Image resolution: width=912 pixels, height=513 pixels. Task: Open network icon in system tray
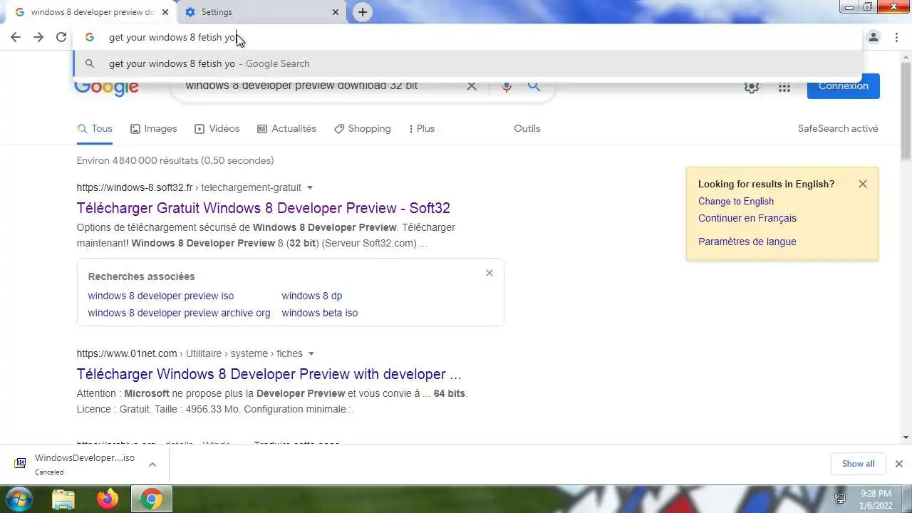click(x=840, y=499)
